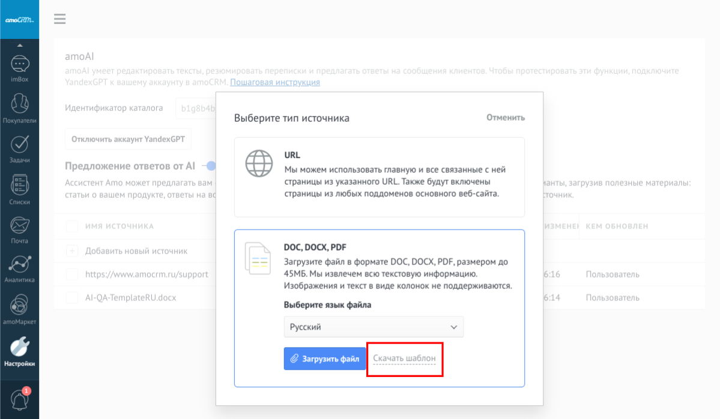
Task: Open the Задачи tasks icon
Action: (19, 146)
